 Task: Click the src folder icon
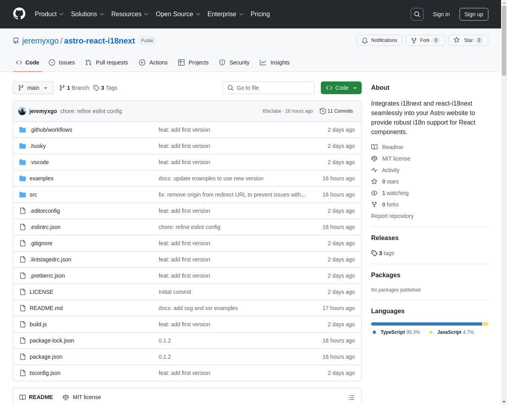point(23,195)
